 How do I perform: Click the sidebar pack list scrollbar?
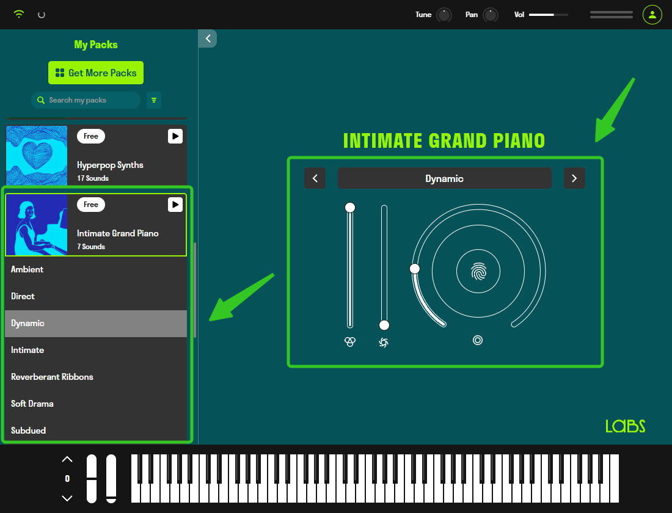(x=195, y=290)
